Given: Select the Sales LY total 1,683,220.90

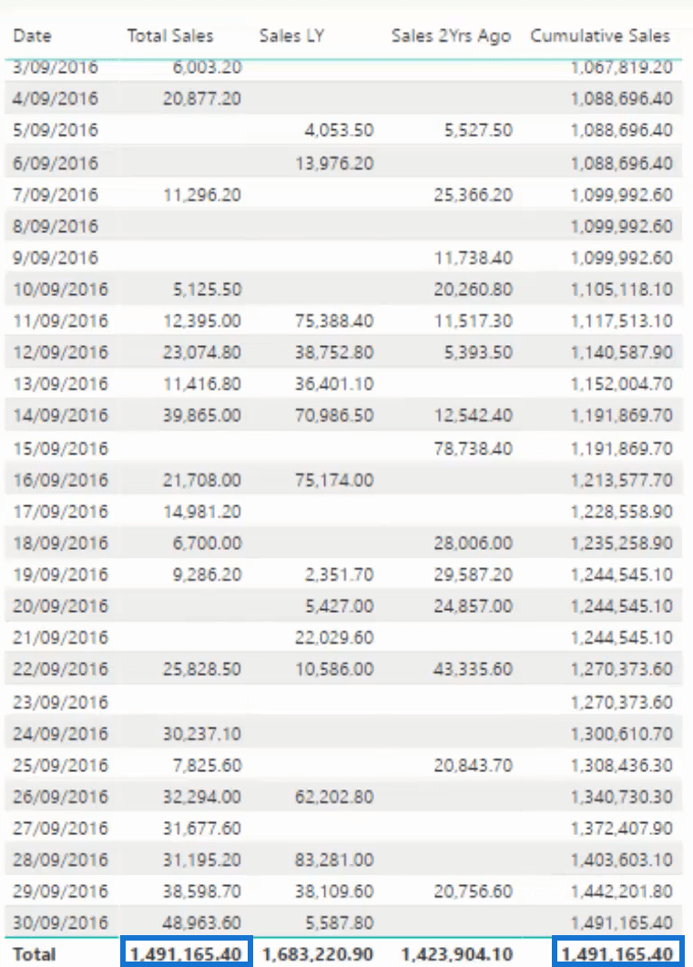Looking at the screenshot, I should [x=318, y=954].
